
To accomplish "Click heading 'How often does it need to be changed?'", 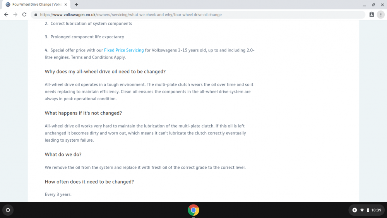I will (89, 182).
